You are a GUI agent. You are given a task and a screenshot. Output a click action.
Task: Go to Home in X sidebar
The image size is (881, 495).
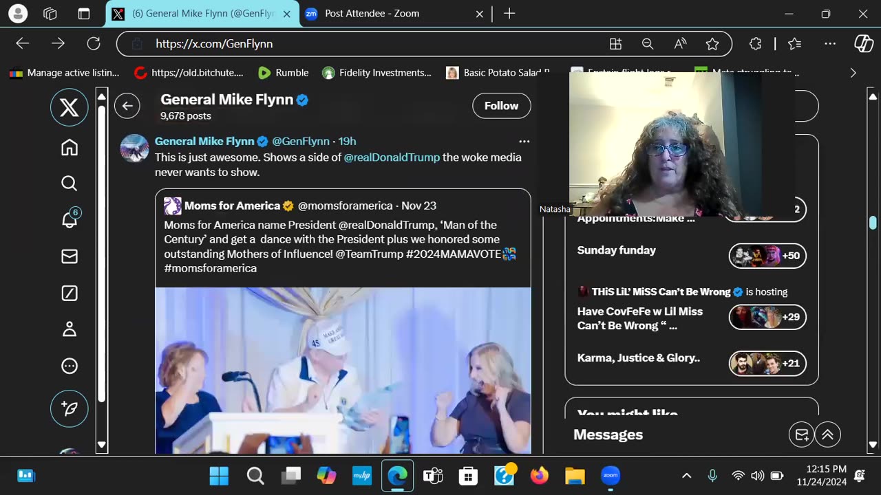[70, 147]
